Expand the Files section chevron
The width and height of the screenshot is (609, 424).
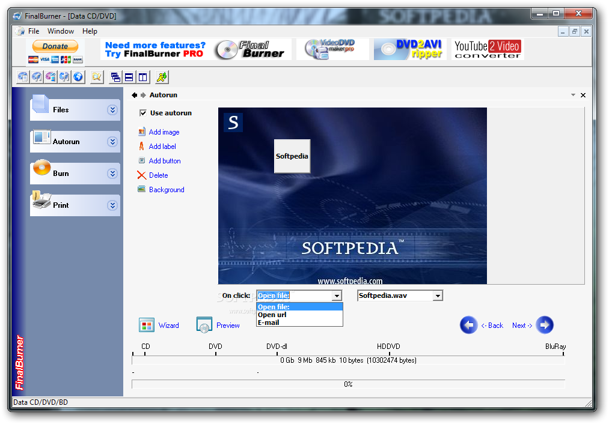coord(112,110)
